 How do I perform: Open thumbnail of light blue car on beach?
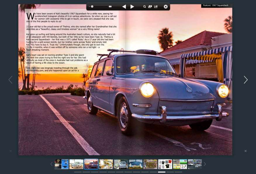coord(76,164)
